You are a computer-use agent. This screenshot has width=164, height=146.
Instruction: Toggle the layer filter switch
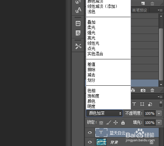click(161, 104)
